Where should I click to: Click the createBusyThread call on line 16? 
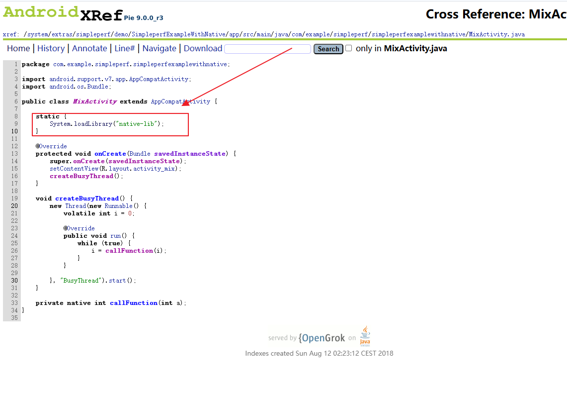81,176
